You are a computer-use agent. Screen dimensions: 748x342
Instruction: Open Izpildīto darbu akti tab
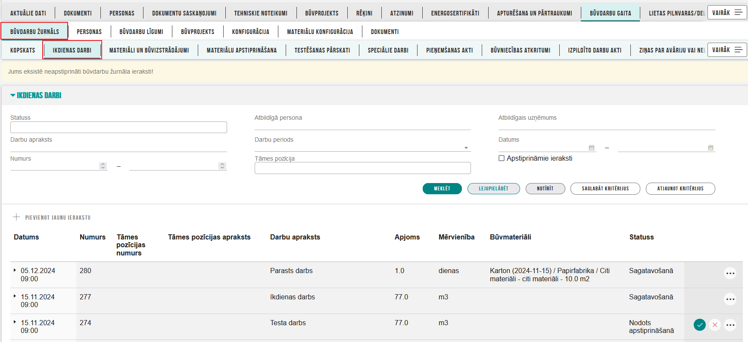point(595,50)
